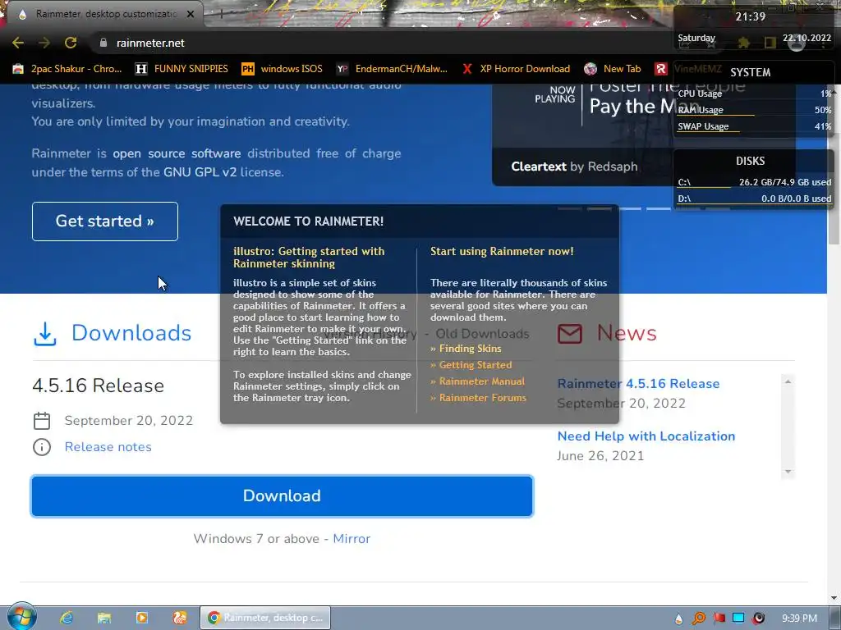
Task: Launch Internet Explorer from the taskbar
Action: [66, 618]
